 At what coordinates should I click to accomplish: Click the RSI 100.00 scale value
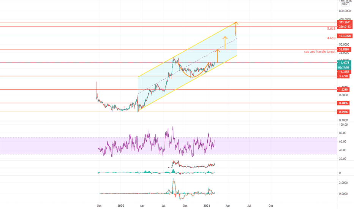(x=343, y=125)
